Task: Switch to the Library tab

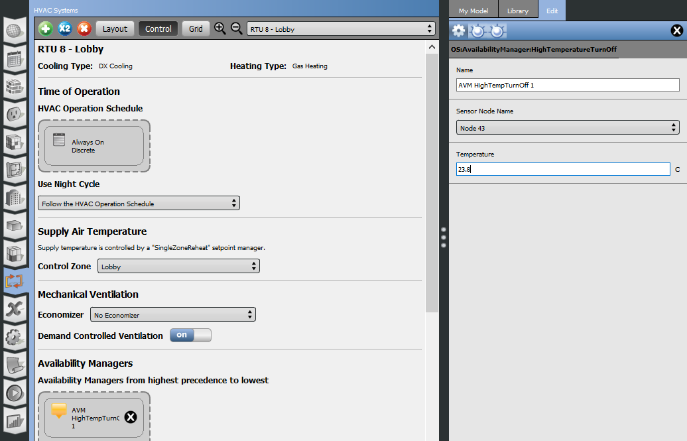Action: coord(518,11)
